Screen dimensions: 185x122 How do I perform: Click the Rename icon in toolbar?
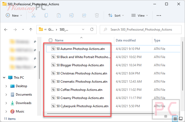pos(72,16)
